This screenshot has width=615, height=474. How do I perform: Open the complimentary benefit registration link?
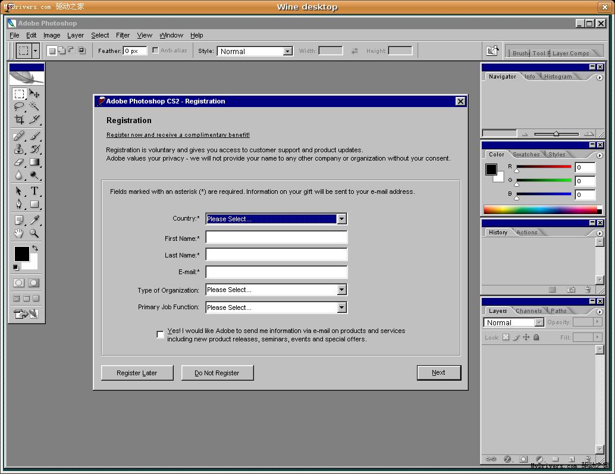click(178, 135)
